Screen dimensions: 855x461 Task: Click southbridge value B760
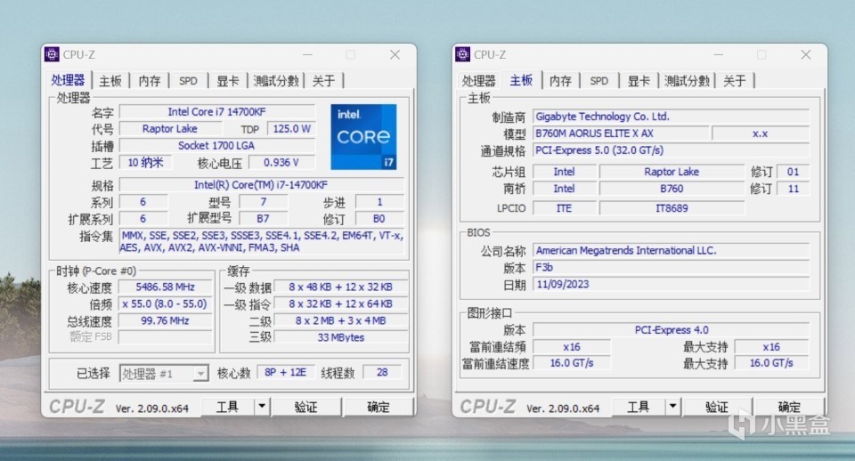pos(672,189)
